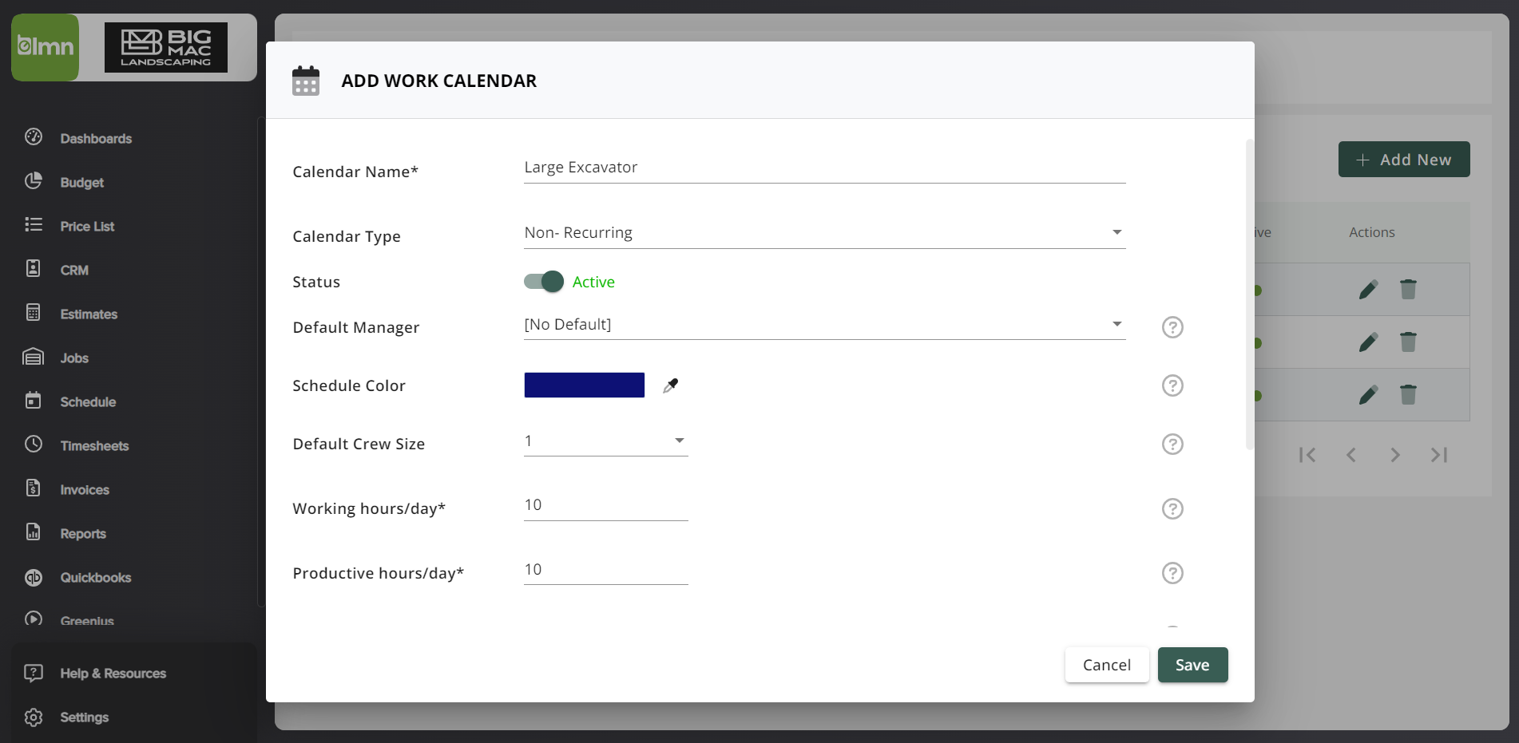1519x743 pixels.
Task: Open the Default Manager dropdown
Action: click(x=824, y=325)
